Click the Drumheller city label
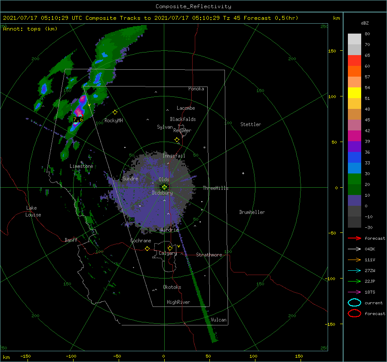Screen dimensions: 387x362 pos(252,212)
